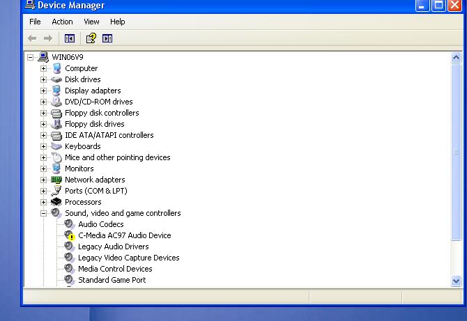Screen dimensions: 467x321
Task: Click the Network adapters card icon
Action: click(x=56, y=180)
